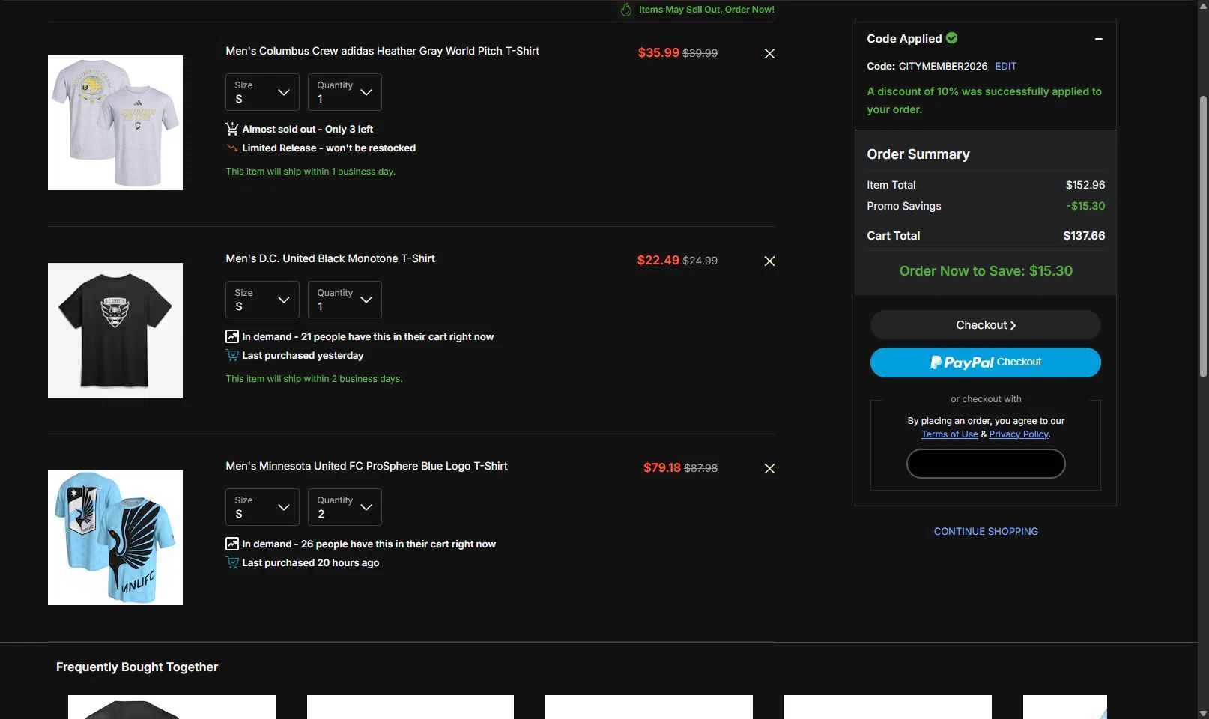Open Quantity dropdown for Columbus Crew shirt
1209x719 pixels.
345,92
